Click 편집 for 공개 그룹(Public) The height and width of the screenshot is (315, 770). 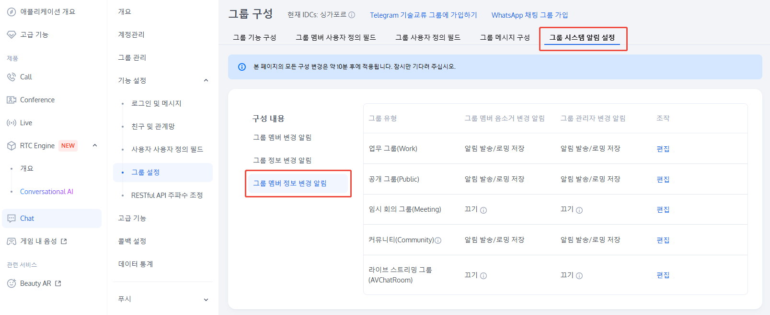663,179
